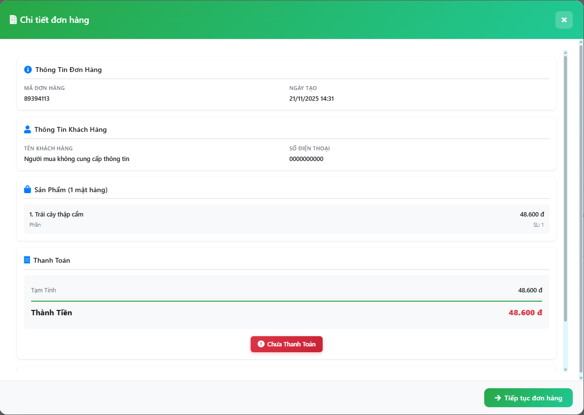Viewport: 584px width, 415px height.
Task: Click the customer name Người mua không cung cấp thông tin
Action: pos(77,159)
